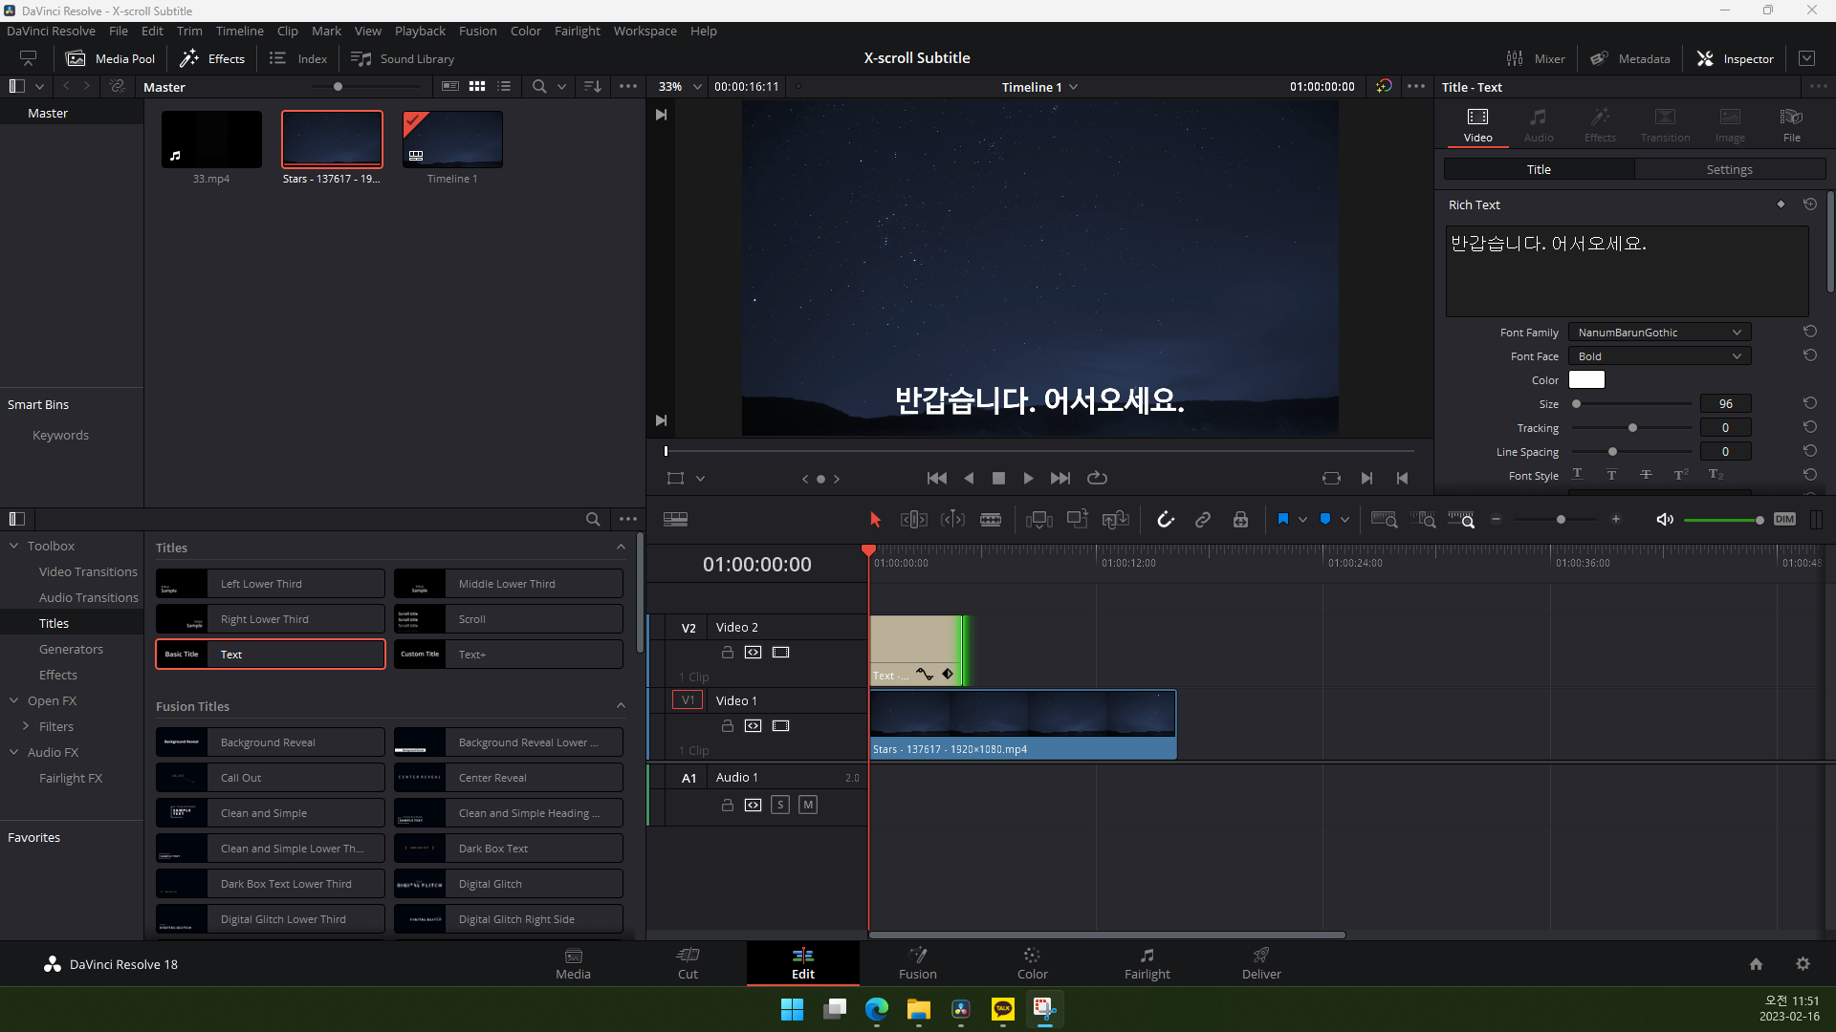Mute Audio 1 track with M button
Image resolution: width=1836 pixels, height=1032 pixels.
tap(808, 805)
